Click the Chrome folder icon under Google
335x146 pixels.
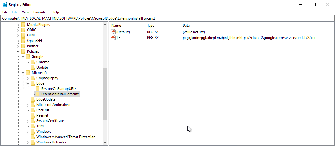point(33,62)
